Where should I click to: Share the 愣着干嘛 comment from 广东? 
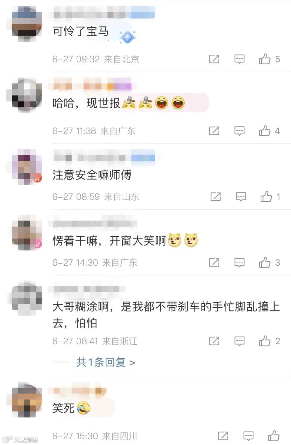[214, 262]
